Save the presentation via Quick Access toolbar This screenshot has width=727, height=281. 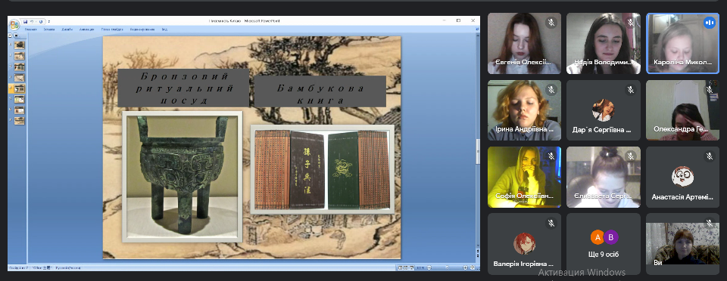tap(26, 22)
